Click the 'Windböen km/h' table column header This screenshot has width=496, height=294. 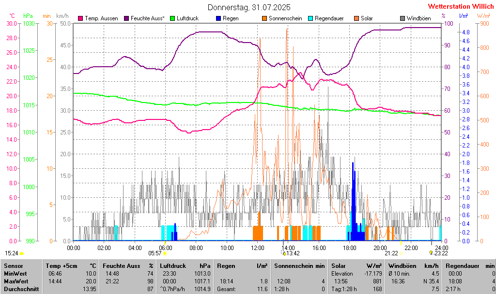click(414, 266)
